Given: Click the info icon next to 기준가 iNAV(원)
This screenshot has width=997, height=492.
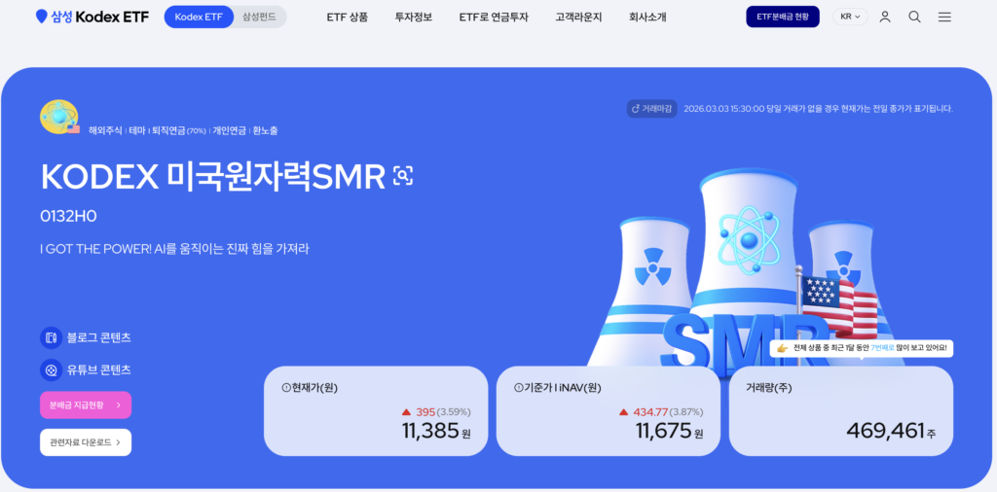Looking at the screenshot, I should tap(518, 388).
